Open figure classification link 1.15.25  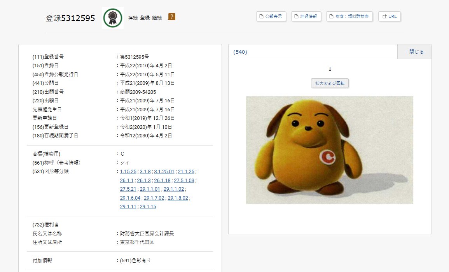tap(128, 171)
